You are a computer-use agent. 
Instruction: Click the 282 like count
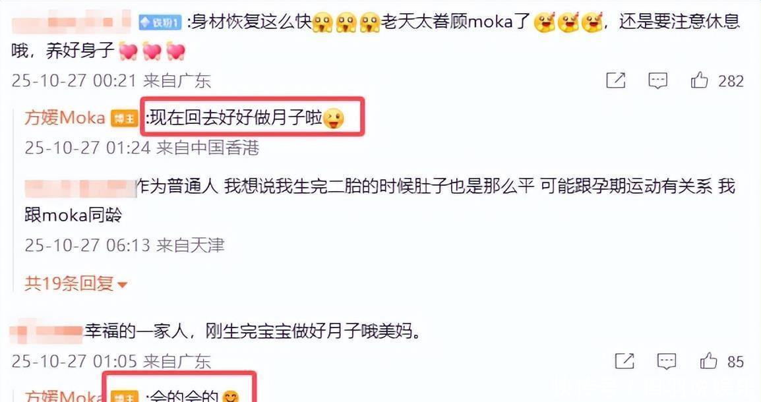(731, 80)
